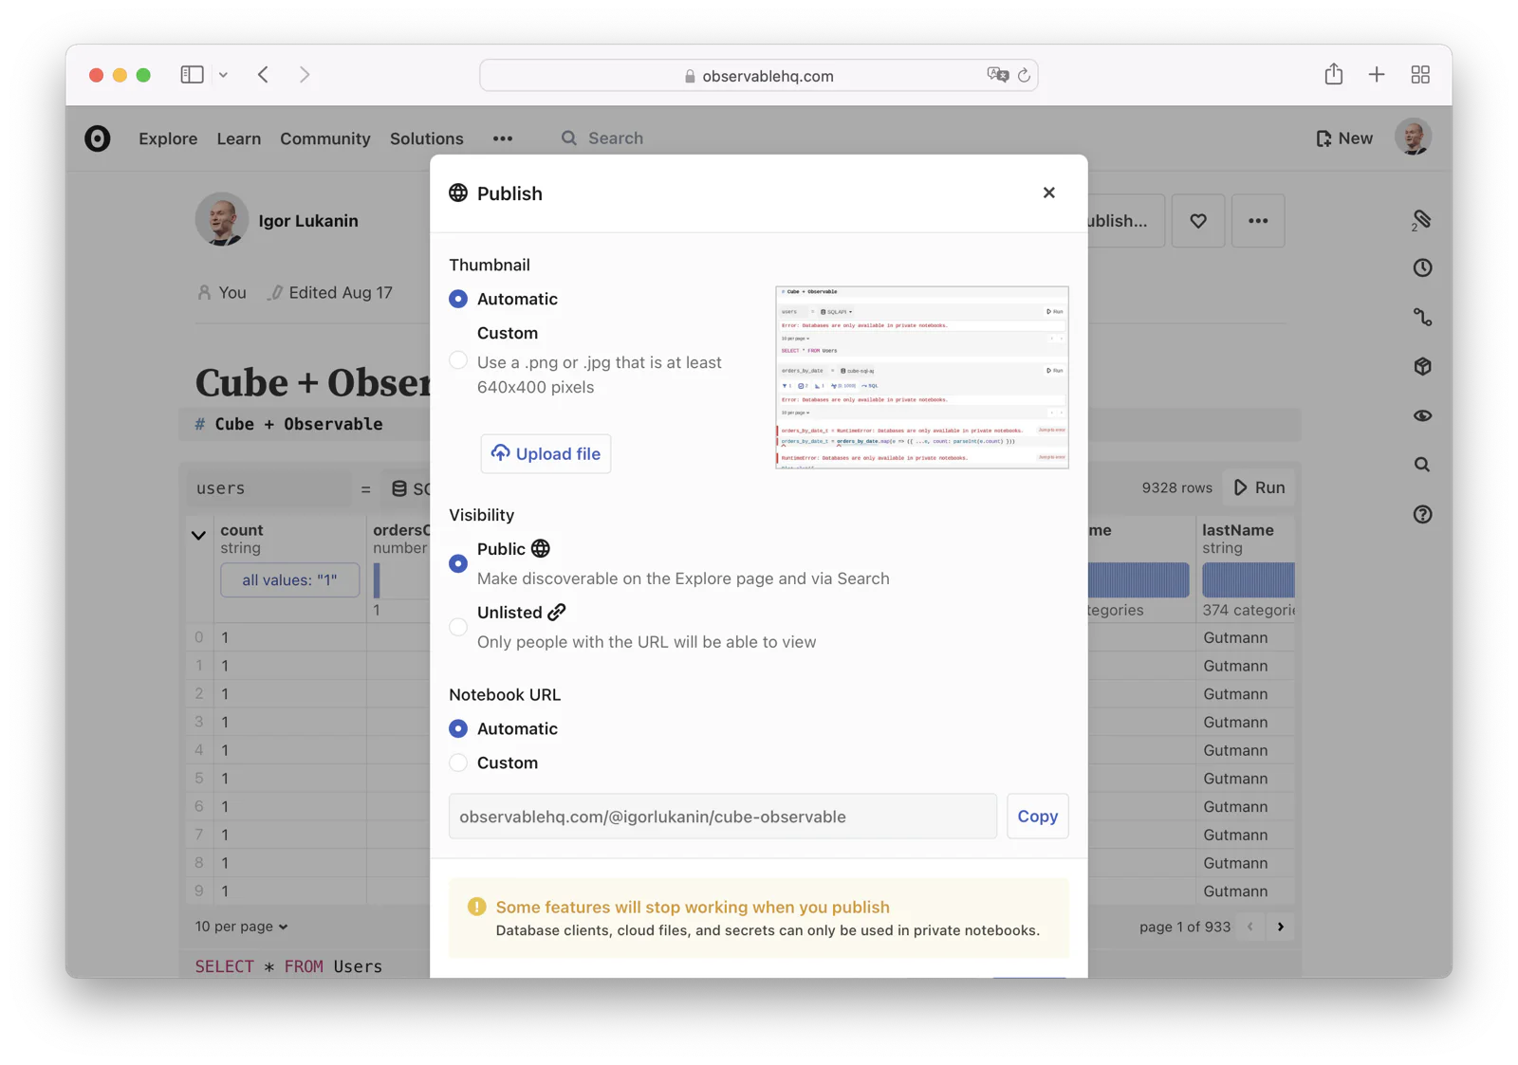The width and height of the screenshot is (1518, 1065).
Task: Click the count column header
Action: pyautogui.click(x=242, y=530)
